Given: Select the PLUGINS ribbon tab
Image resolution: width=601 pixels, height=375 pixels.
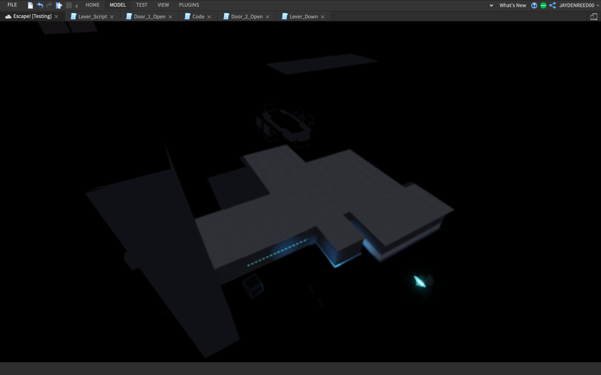Looking at the screenshot, I should click(x=189, y=5).
